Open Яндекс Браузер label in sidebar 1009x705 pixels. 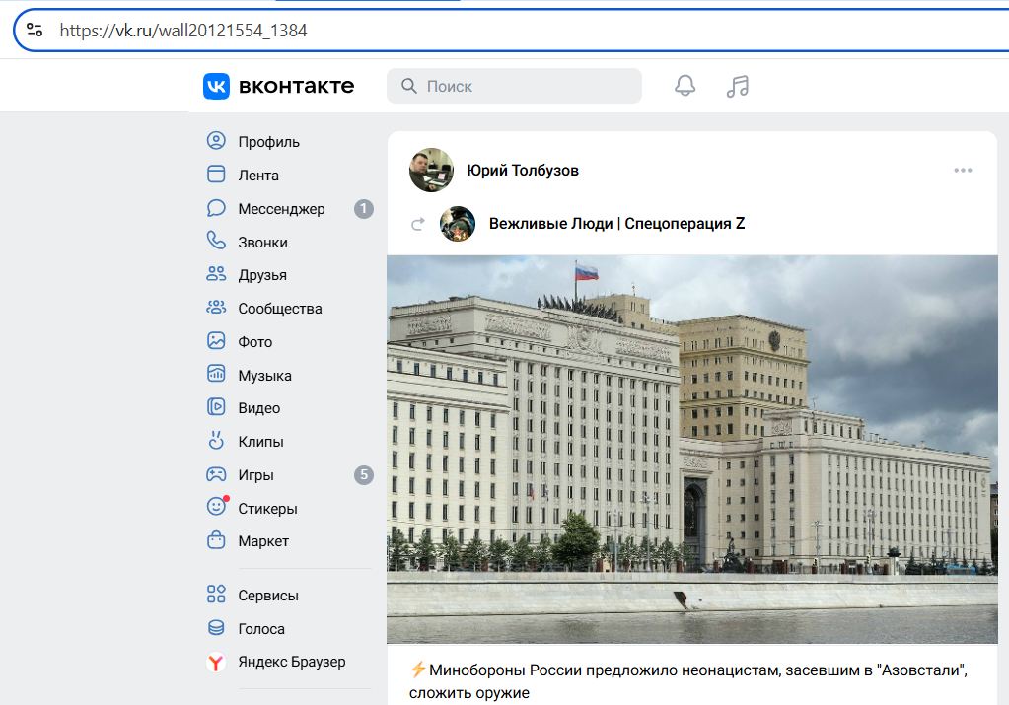(x=292, y=662)
